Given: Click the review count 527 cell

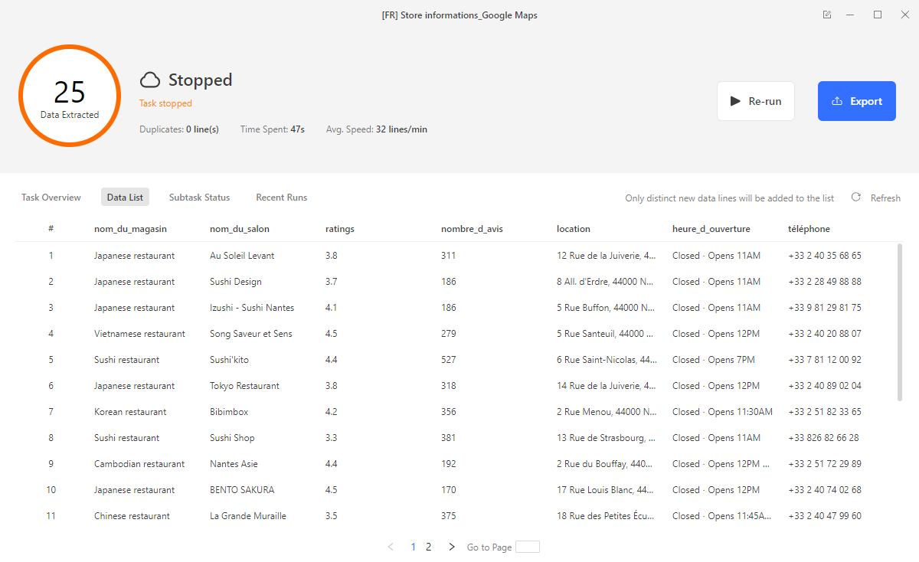Looking at the screenshot, I should click(449, 360).
